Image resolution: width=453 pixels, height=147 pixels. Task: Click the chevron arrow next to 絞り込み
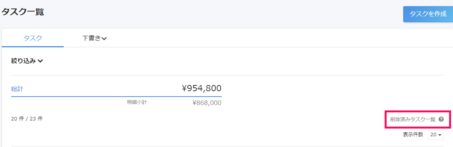pyautogui.click(x=41, y=61)
